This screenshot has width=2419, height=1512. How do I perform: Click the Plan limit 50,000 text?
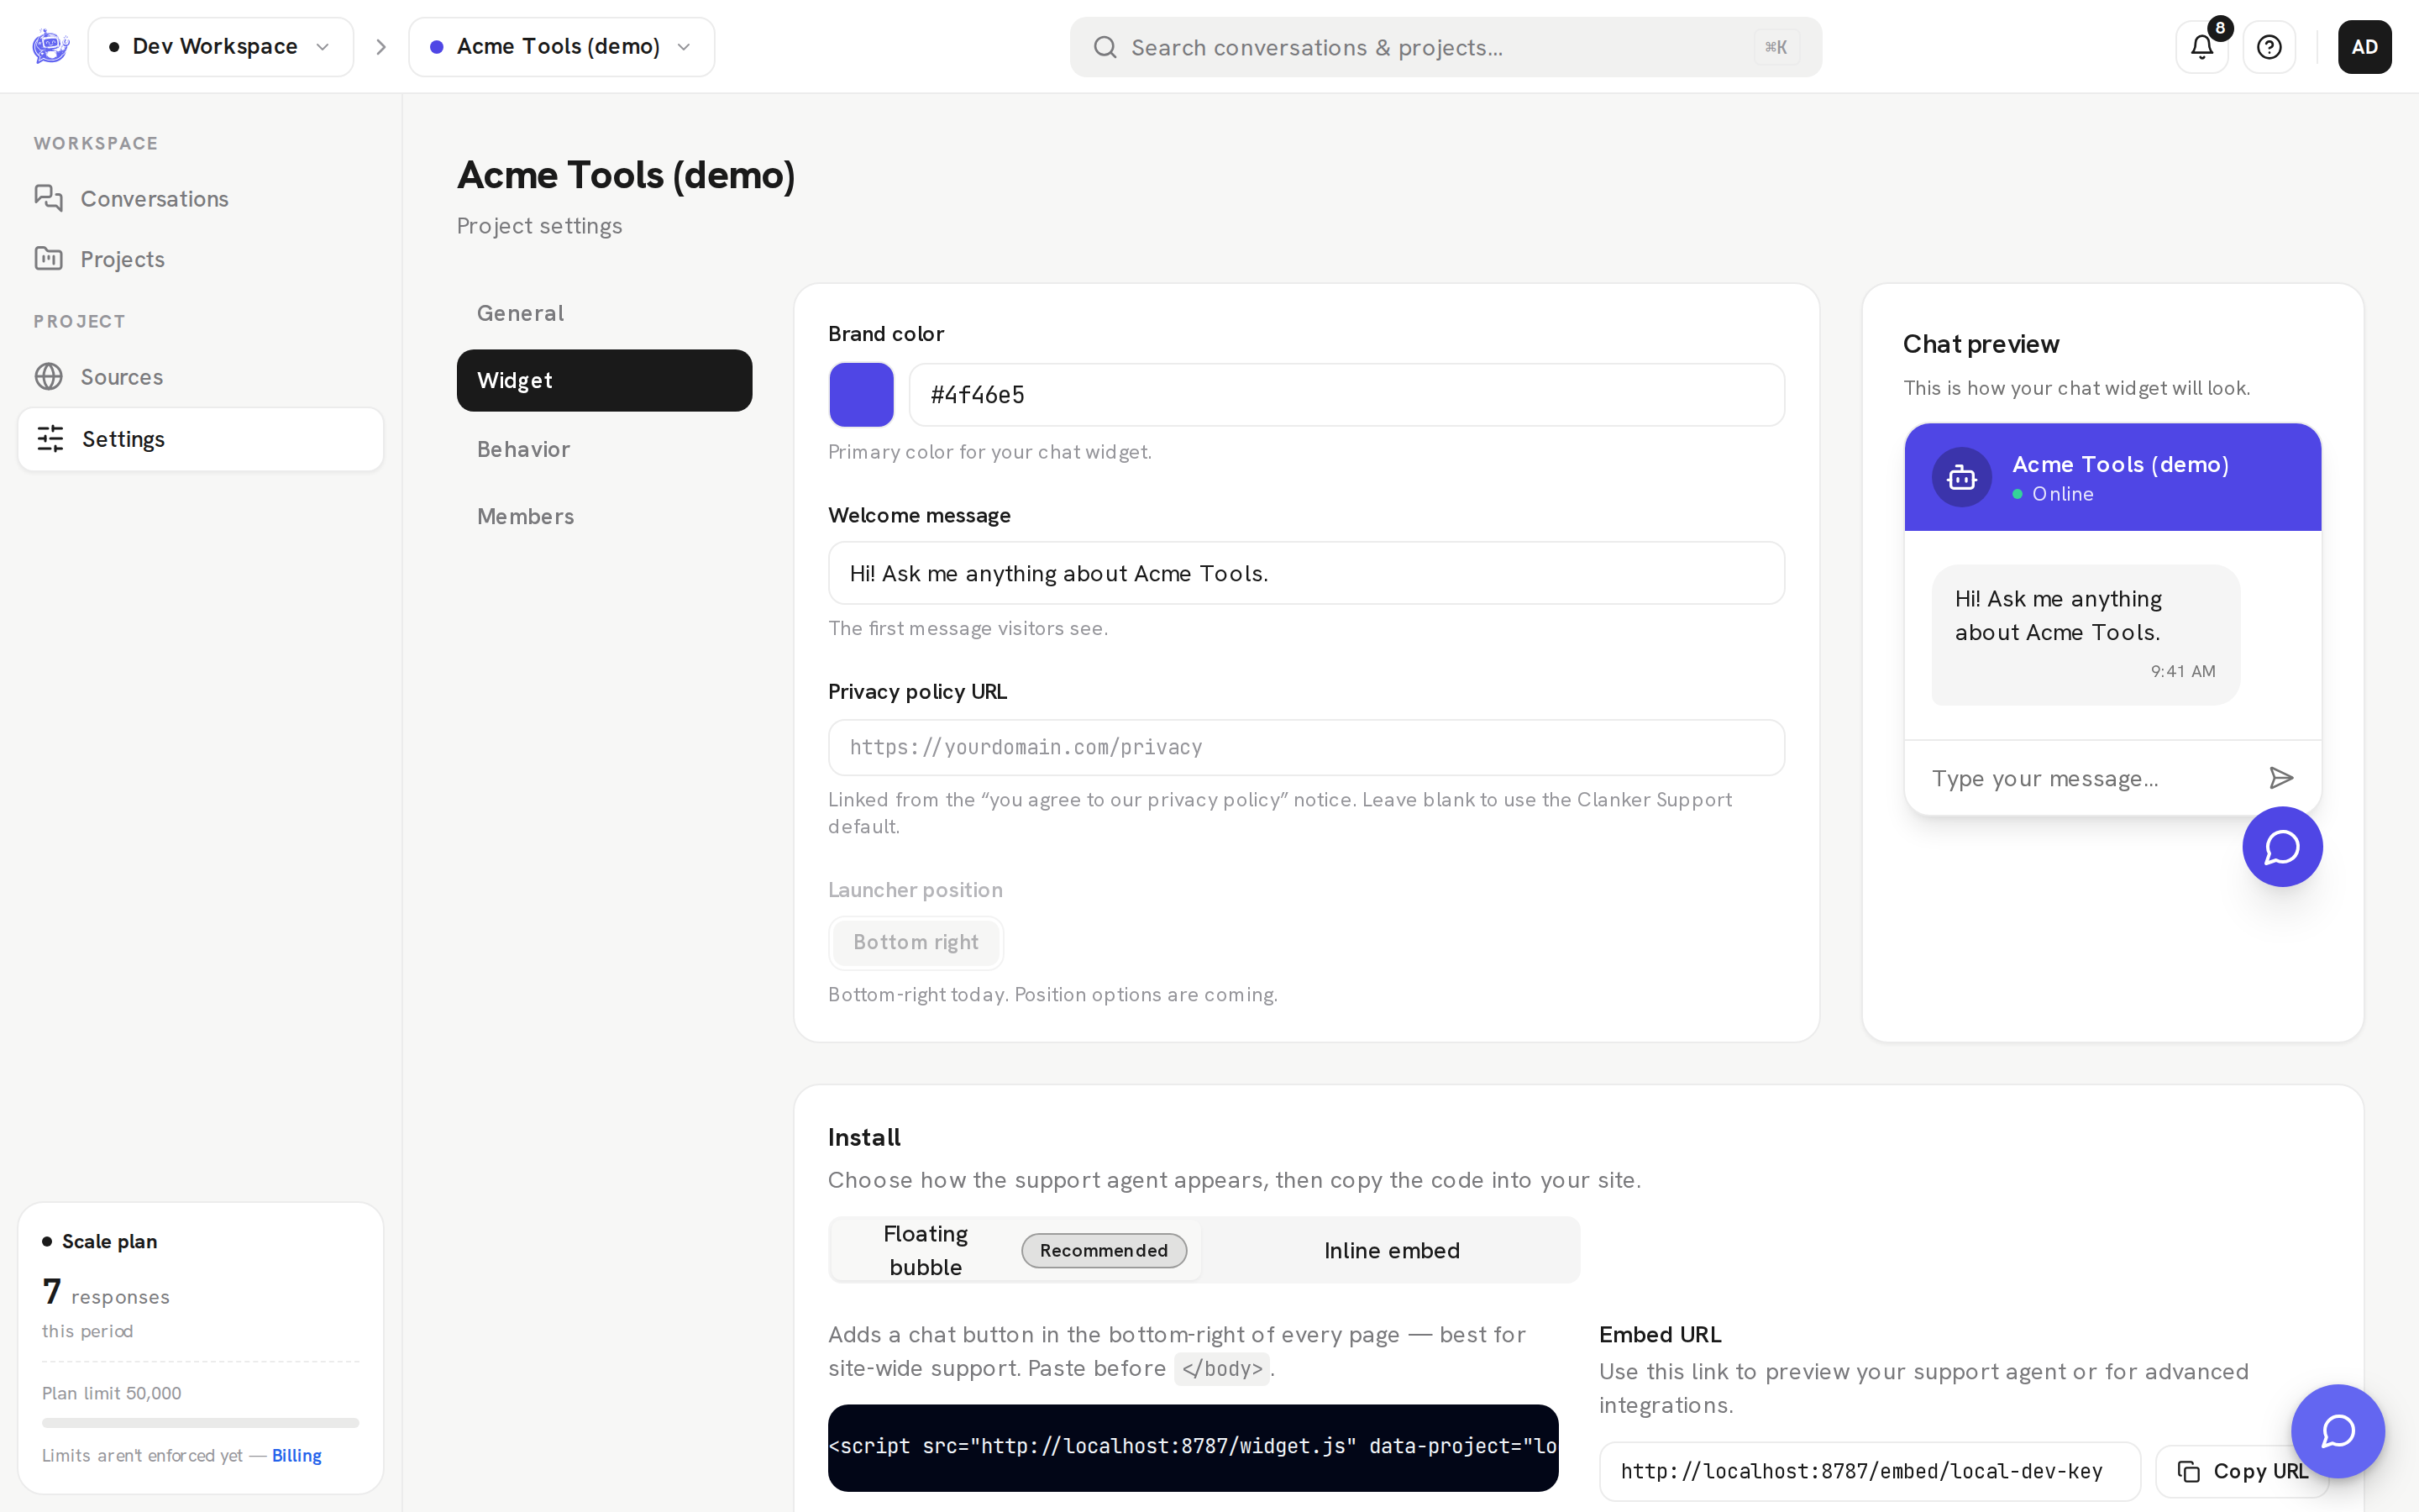112,1393
